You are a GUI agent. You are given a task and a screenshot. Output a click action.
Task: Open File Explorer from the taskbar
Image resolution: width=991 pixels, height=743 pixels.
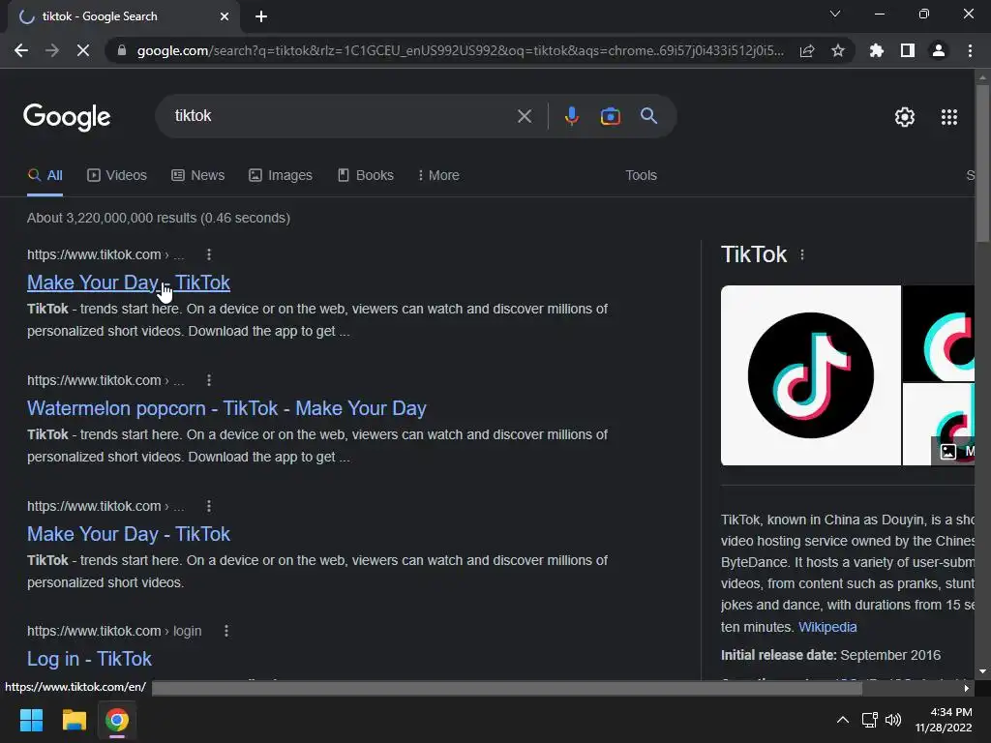74,720
